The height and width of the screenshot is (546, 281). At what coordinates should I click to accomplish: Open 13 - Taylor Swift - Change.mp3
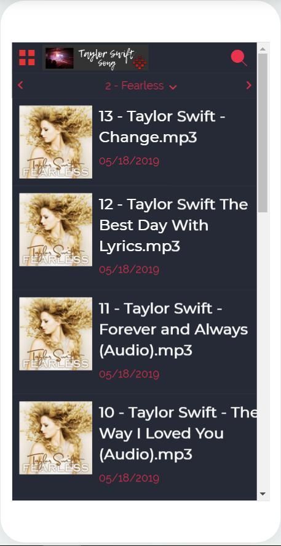point(162,126)
